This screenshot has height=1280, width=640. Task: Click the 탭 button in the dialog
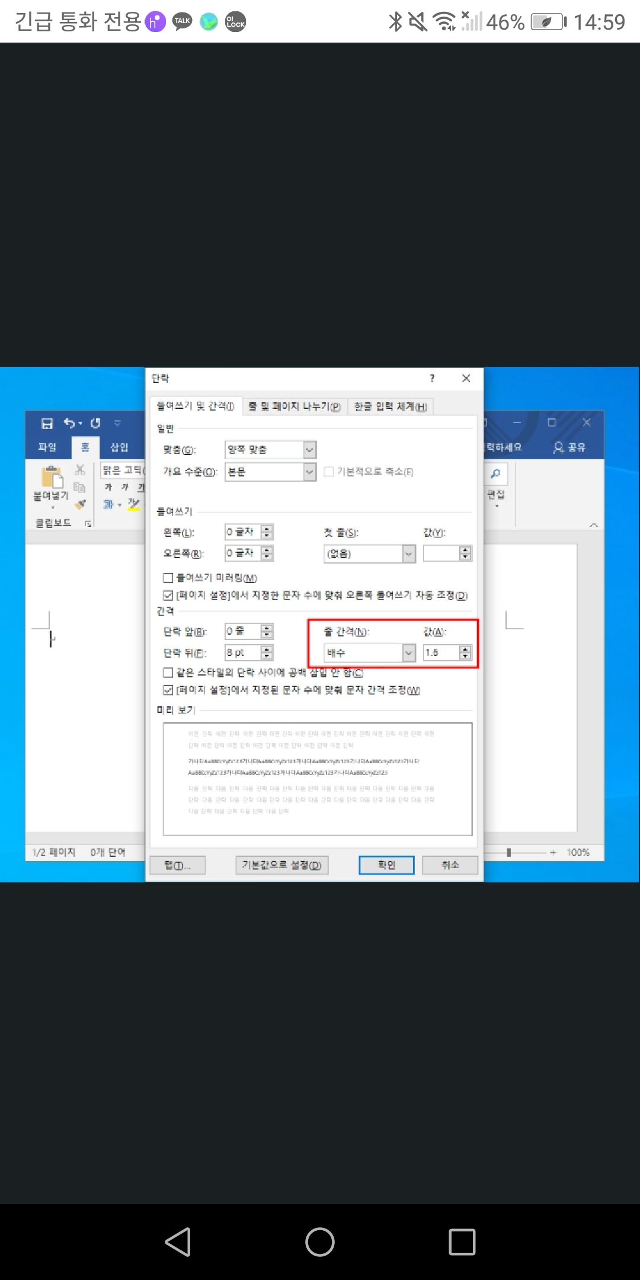(178, 865)
